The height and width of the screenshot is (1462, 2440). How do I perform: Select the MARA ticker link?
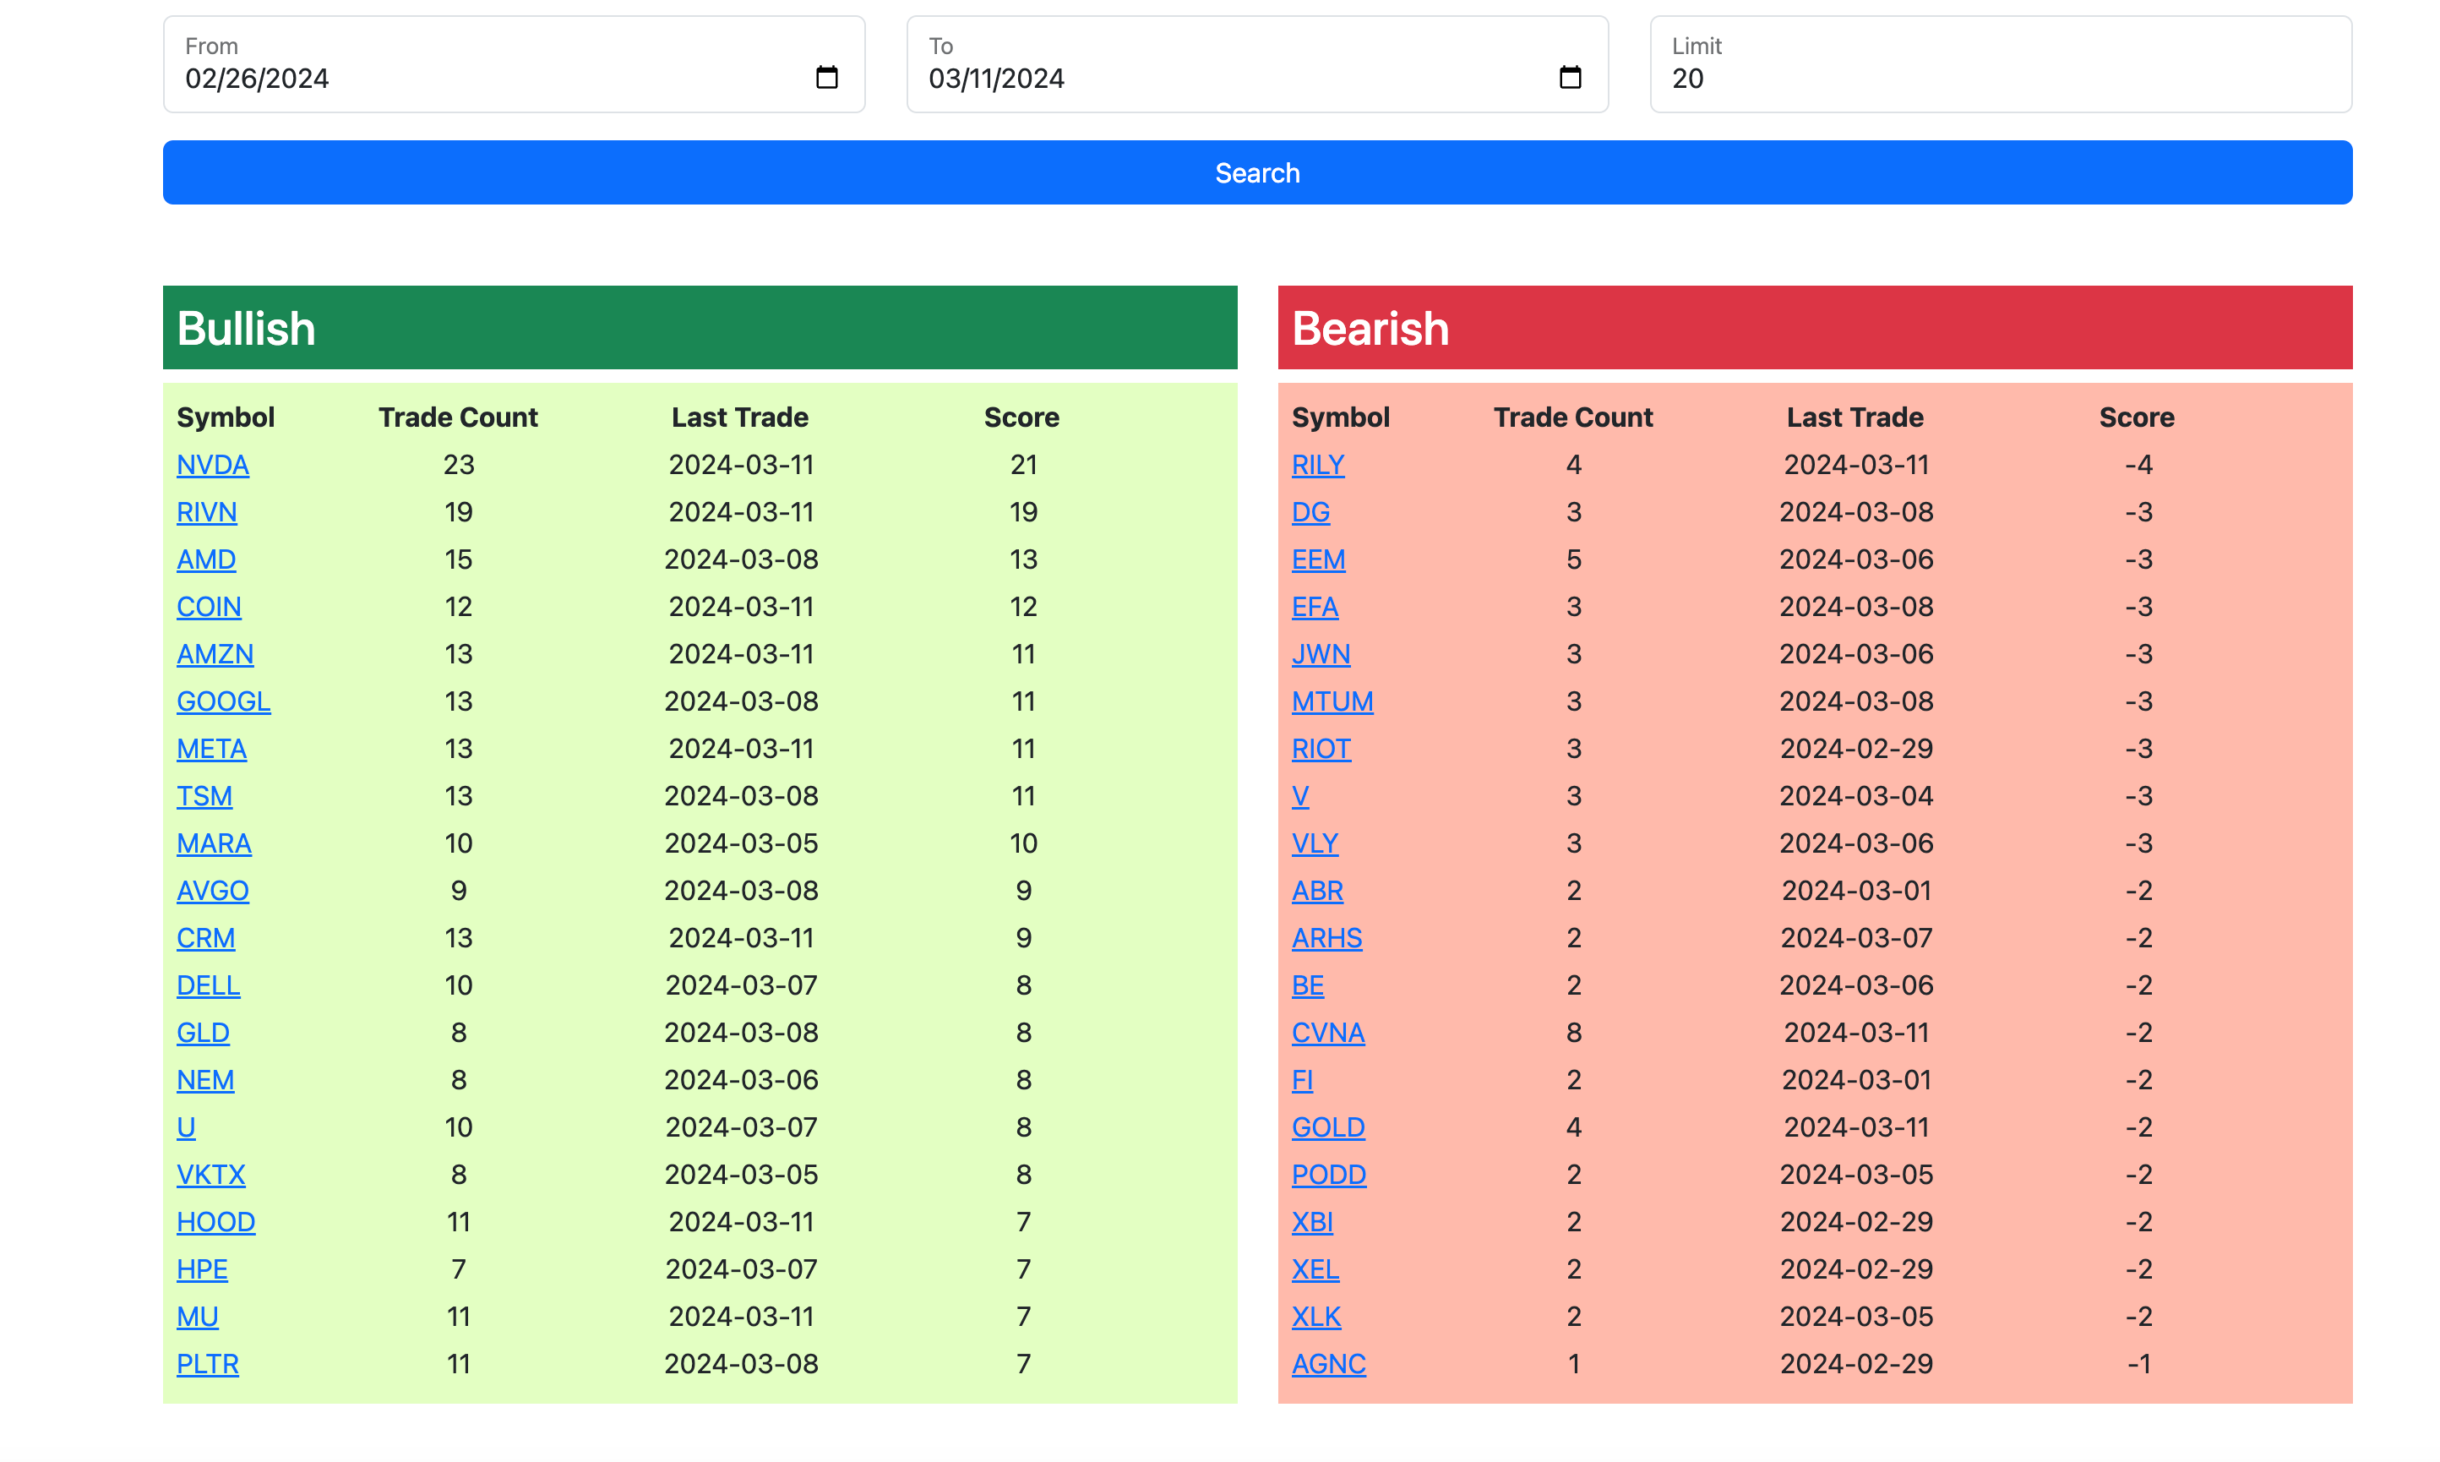click(x=214, y=843)
